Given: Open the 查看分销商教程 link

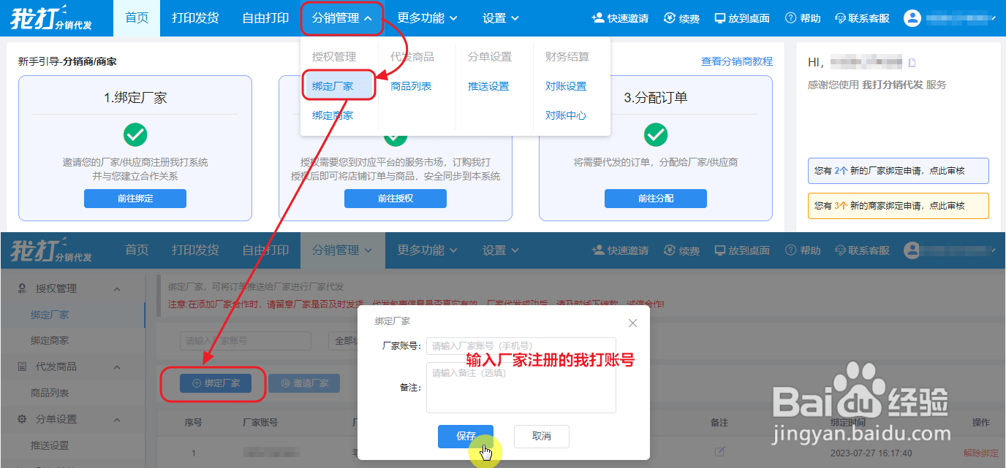Looking at the screenshot, I should click(x=737, y=61).
